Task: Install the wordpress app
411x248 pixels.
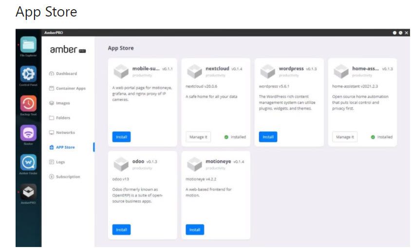Action: (268, 137)
